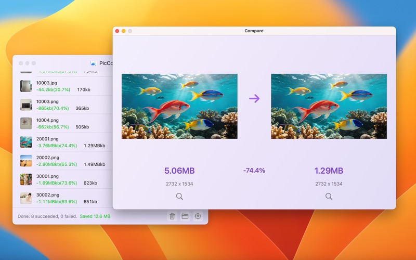This screenshot has height=260, width=416.
Task: Zoom the compressed 1.29MB image with magnifier
Action: pos(329,197)
